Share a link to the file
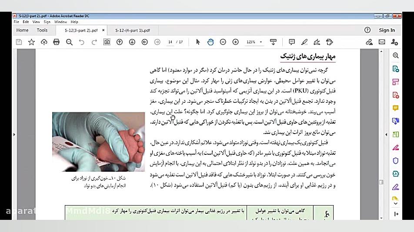 click(369, 42)
